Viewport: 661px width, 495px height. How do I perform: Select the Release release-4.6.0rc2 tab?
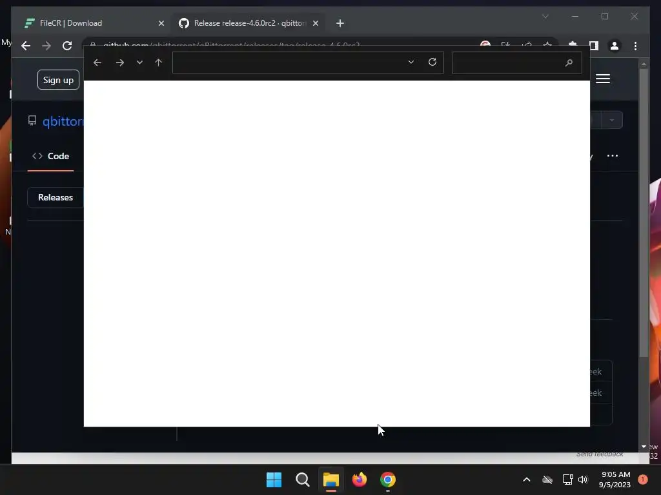tap(250, 23)
